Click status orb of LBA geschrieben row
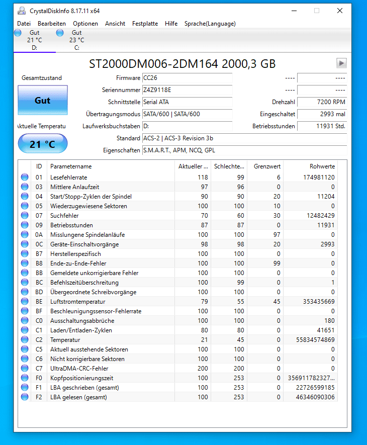 pos(25,387)
